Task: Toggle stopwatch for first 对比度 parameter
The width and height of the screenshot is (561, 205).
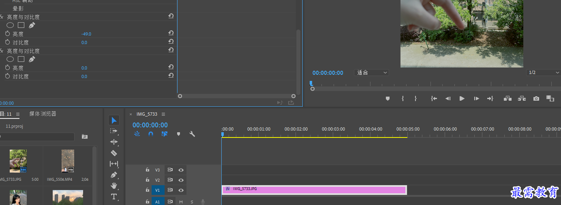Action: (7, 42)
